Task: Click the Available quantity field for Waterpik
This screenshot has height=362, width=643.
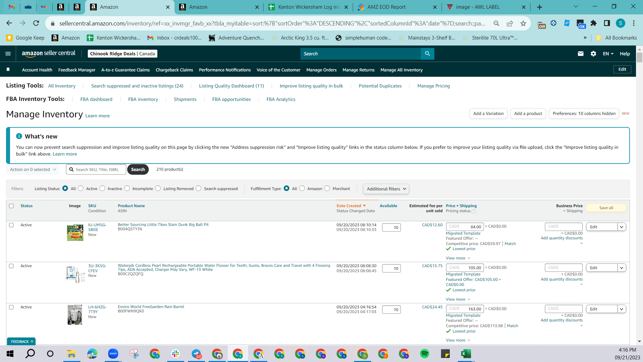Action: 391,268
